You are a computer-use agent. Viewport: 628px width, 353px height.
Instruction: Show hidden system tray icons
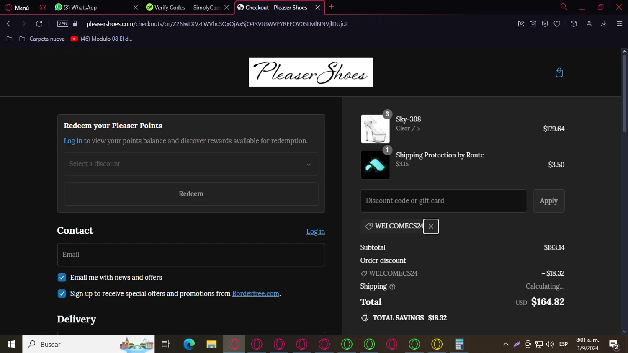click(x=506, y=344)
